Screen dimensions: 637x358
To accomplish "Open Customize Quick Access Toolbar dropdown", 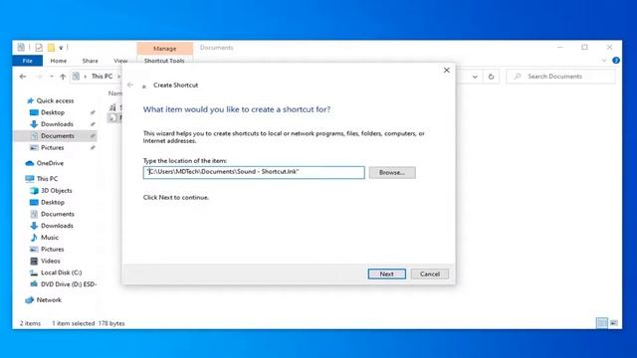I will (61, 48).
